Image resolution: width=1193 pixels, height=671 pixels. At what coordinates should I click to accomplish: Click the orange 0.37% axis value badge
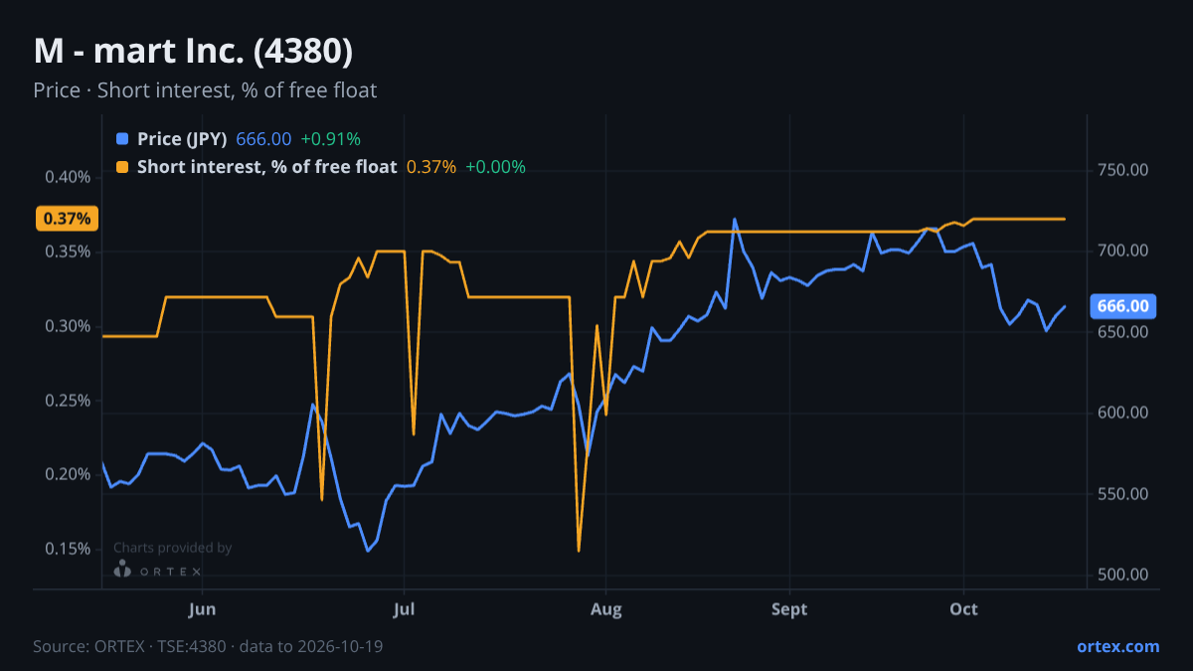[67, 219]
